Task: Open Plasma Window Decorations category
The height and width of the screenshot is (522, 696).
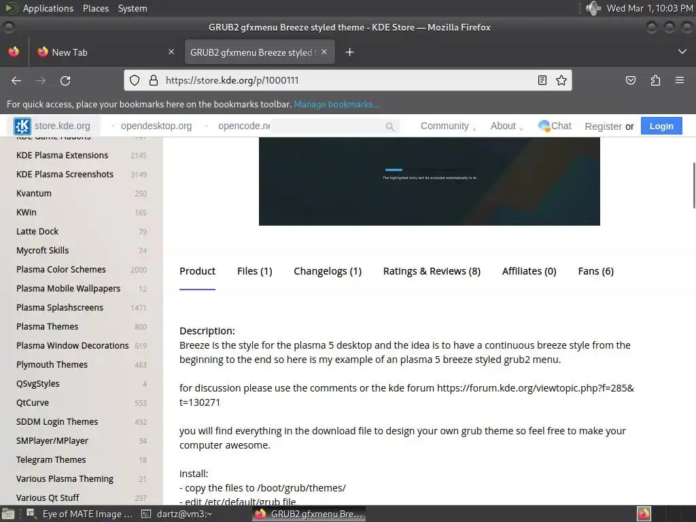Action: click(x=72, y=346)
